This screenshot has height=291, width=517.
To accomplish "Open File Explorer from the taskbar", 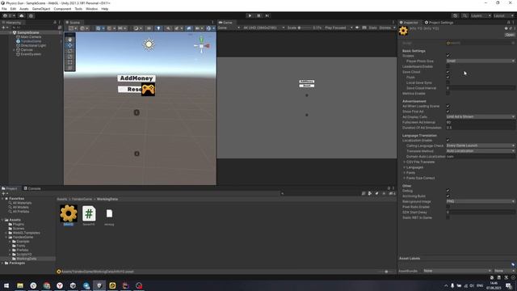I will pos(20,285).
